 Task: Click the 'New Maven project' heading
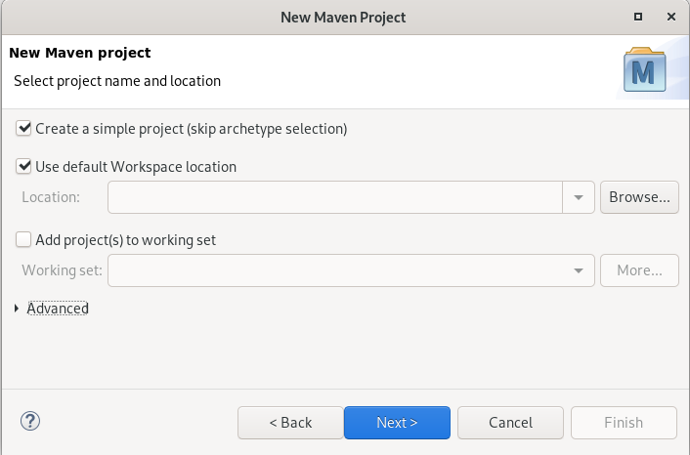[x=79, y=53]
